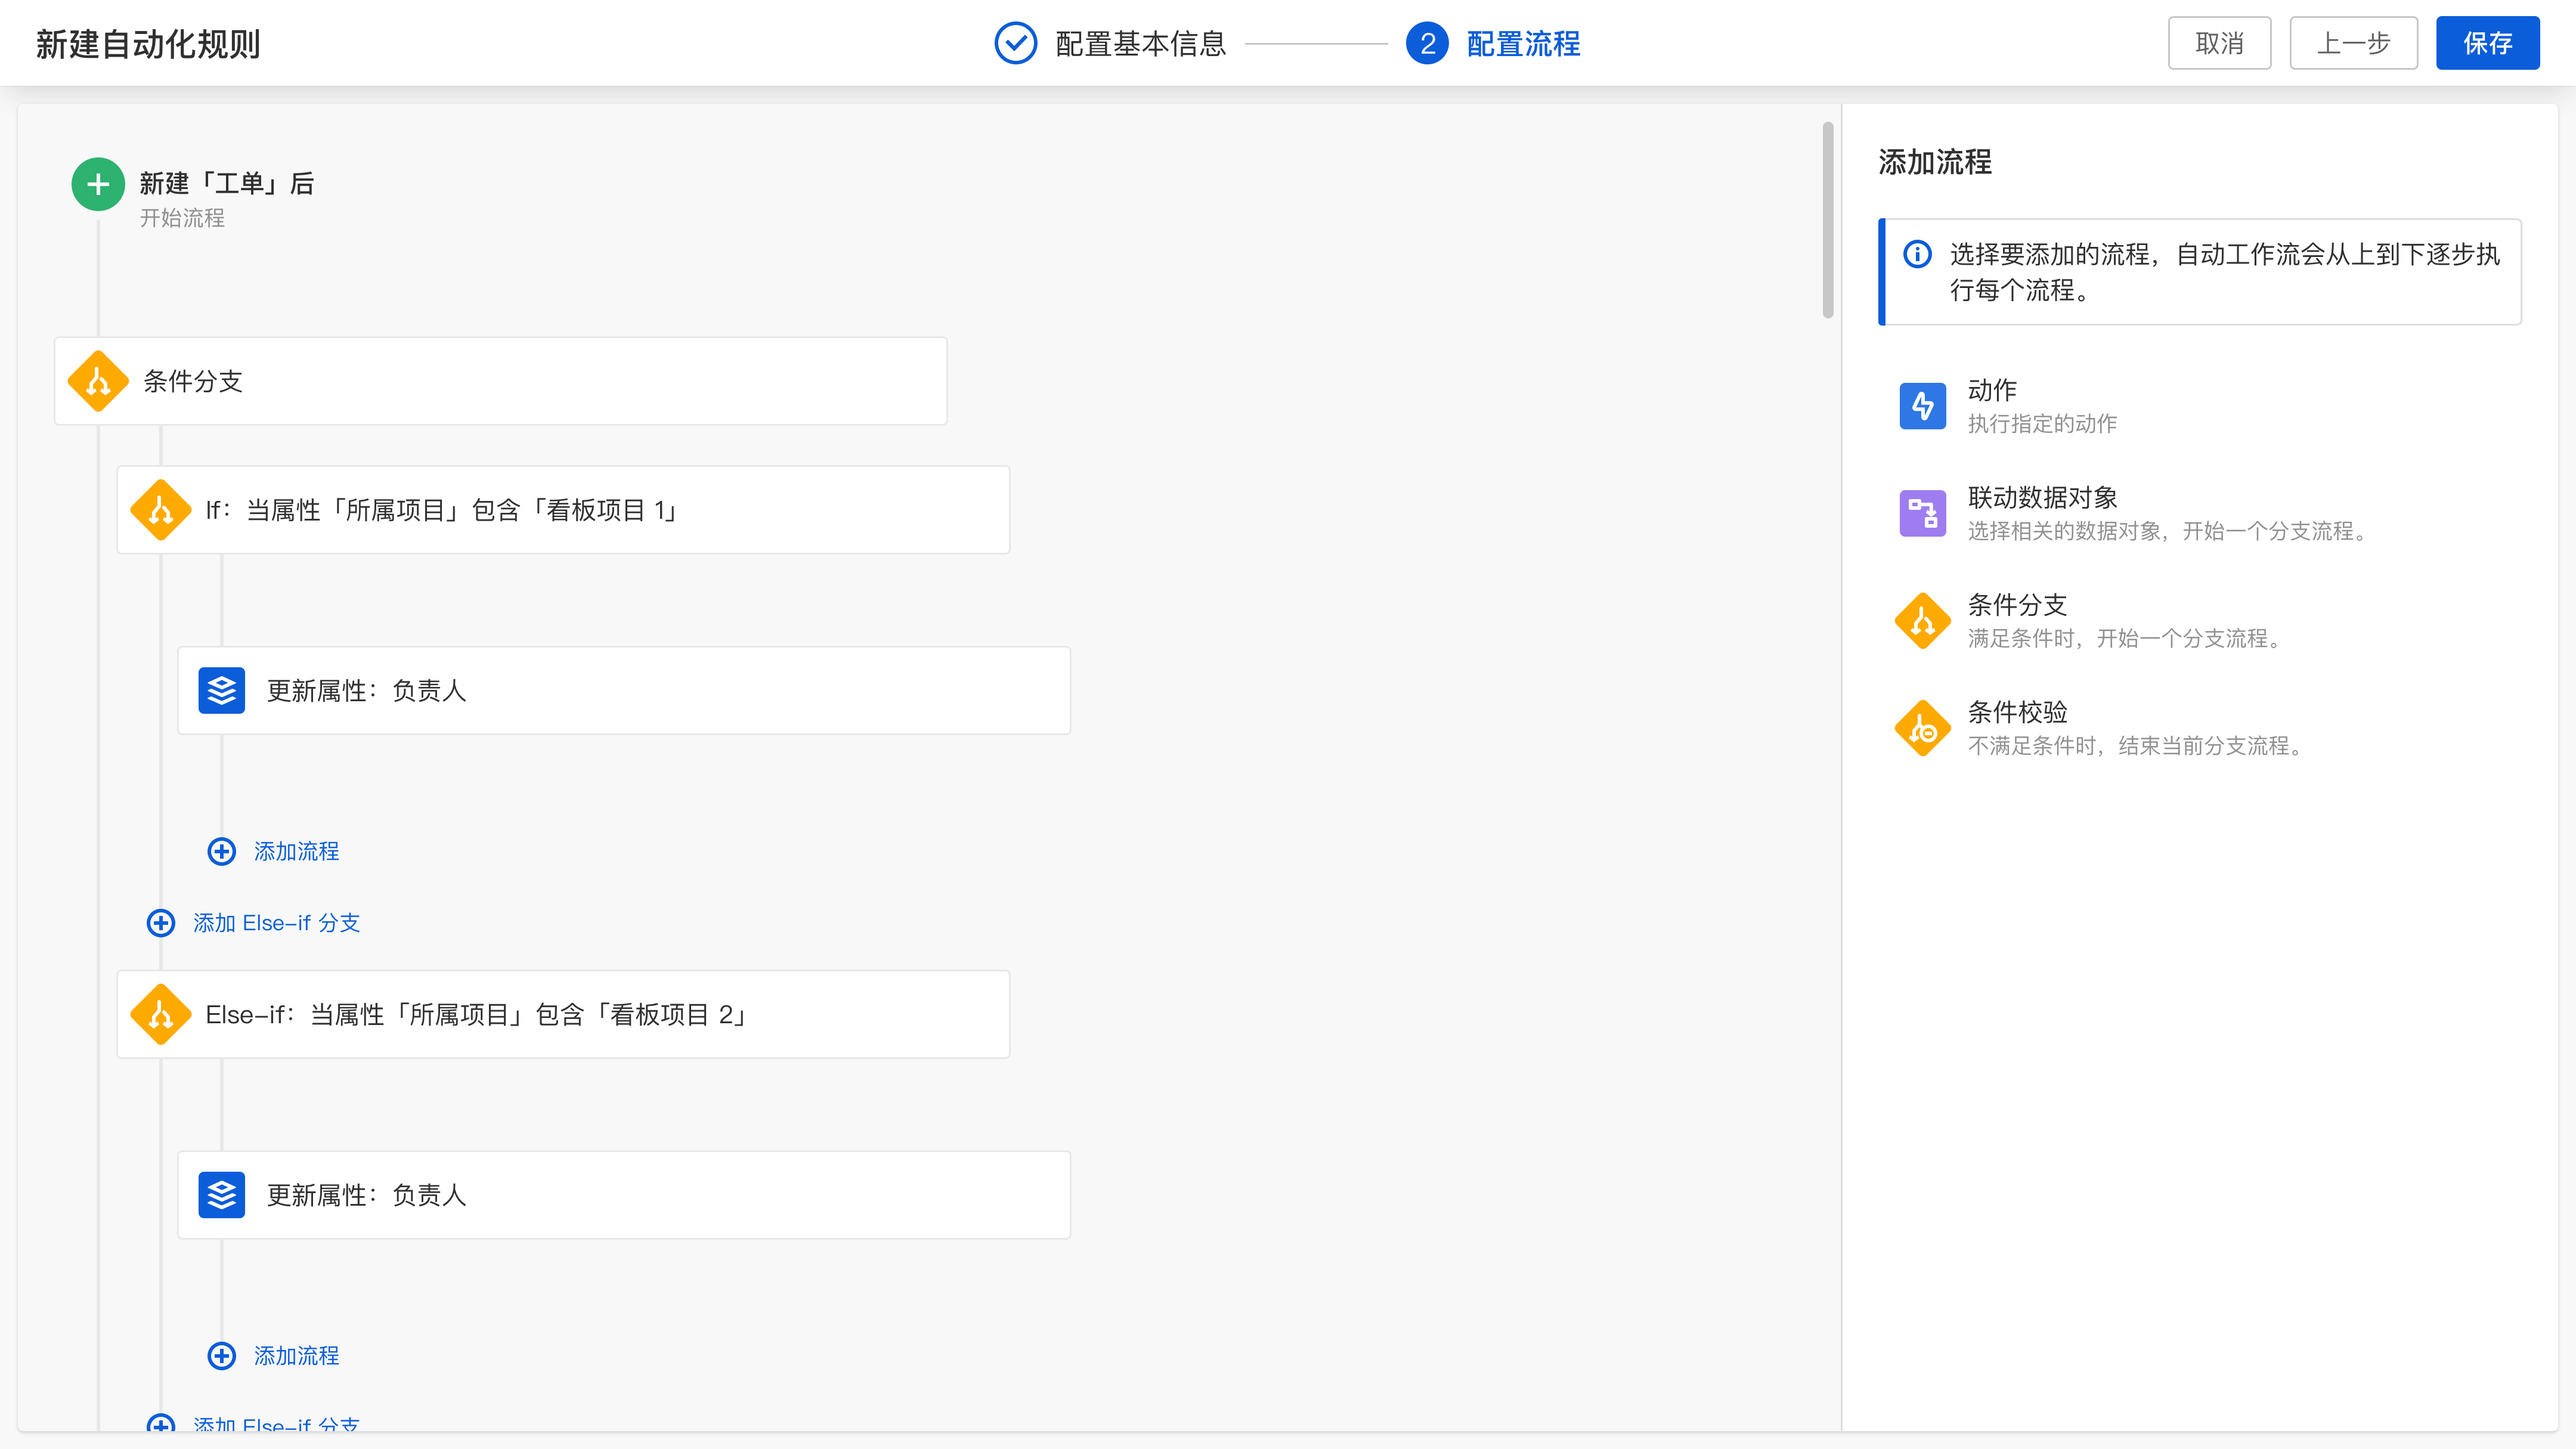Click the first 更新属性 layers icon under the If branch

click(222, 690)
